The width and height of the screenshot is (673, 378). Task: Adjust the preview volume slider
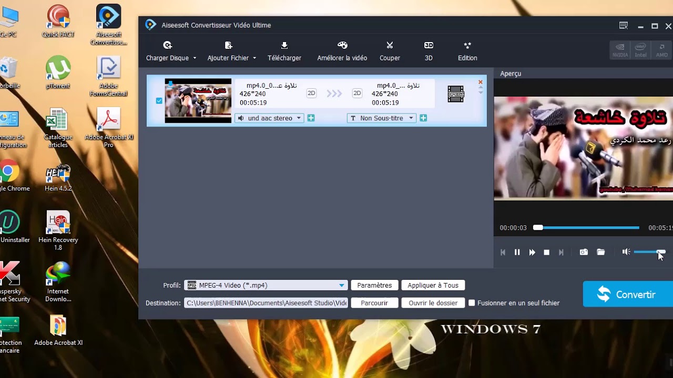pyautogui.click(x=650, y=252)
